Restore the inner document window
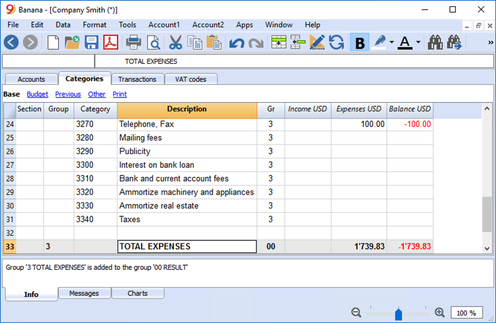 click(x=479, y=25)
